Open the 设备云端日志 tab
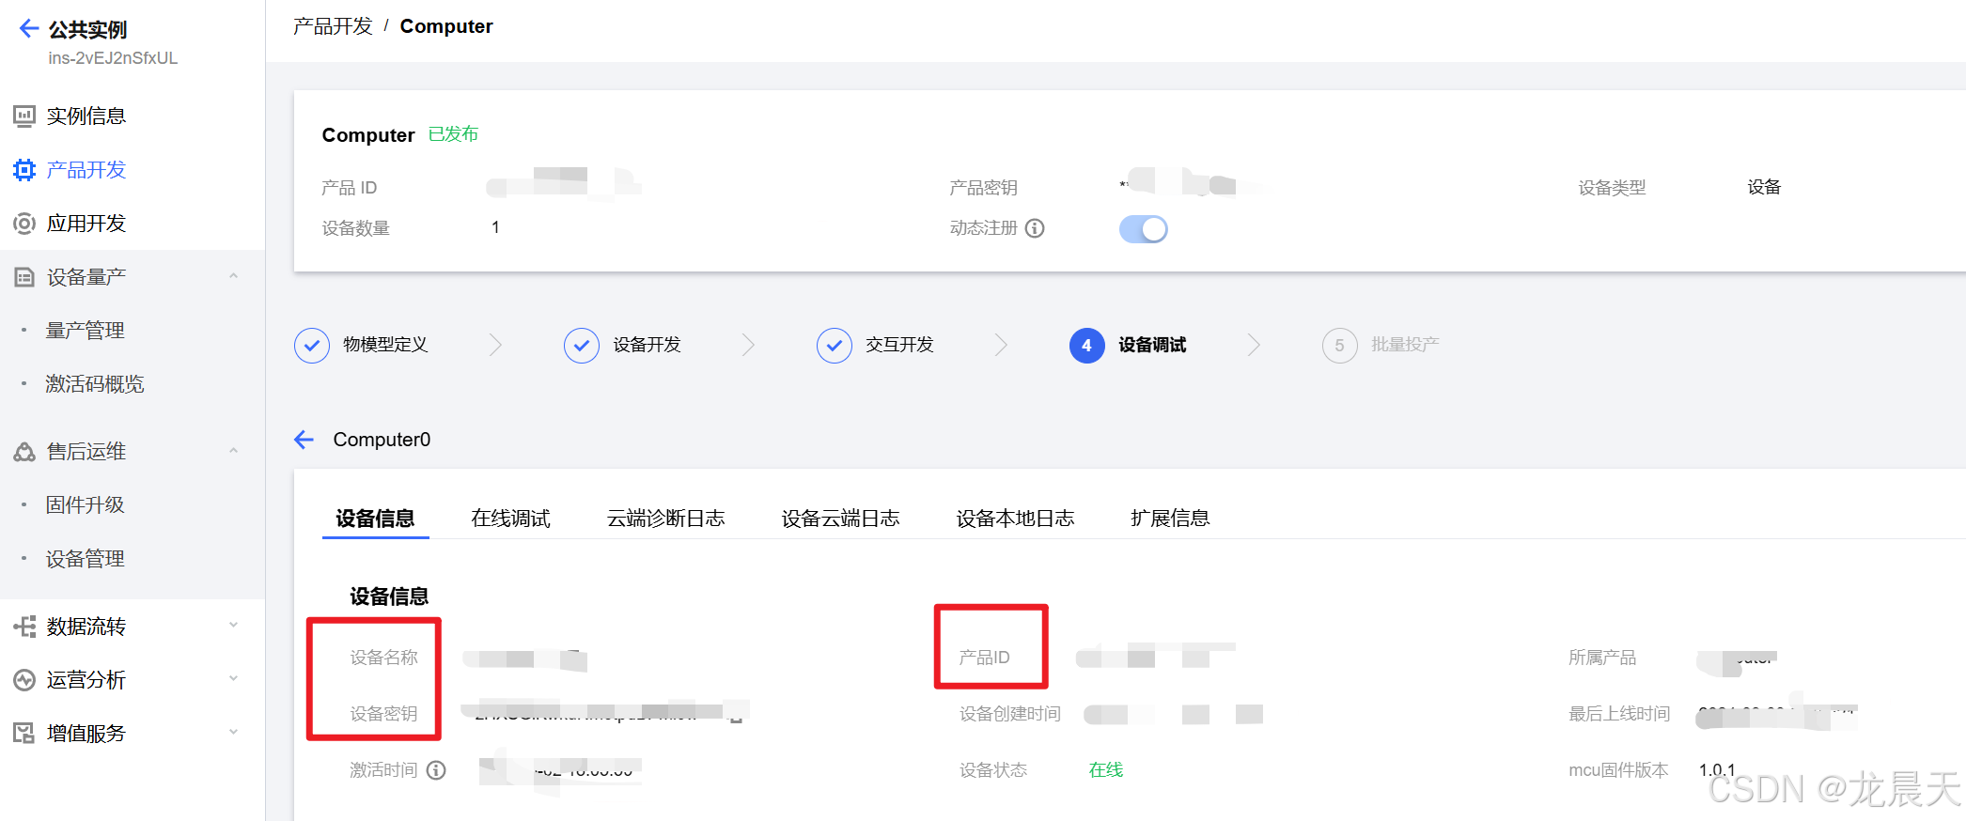1966x821 pixels. pos(841,519)
